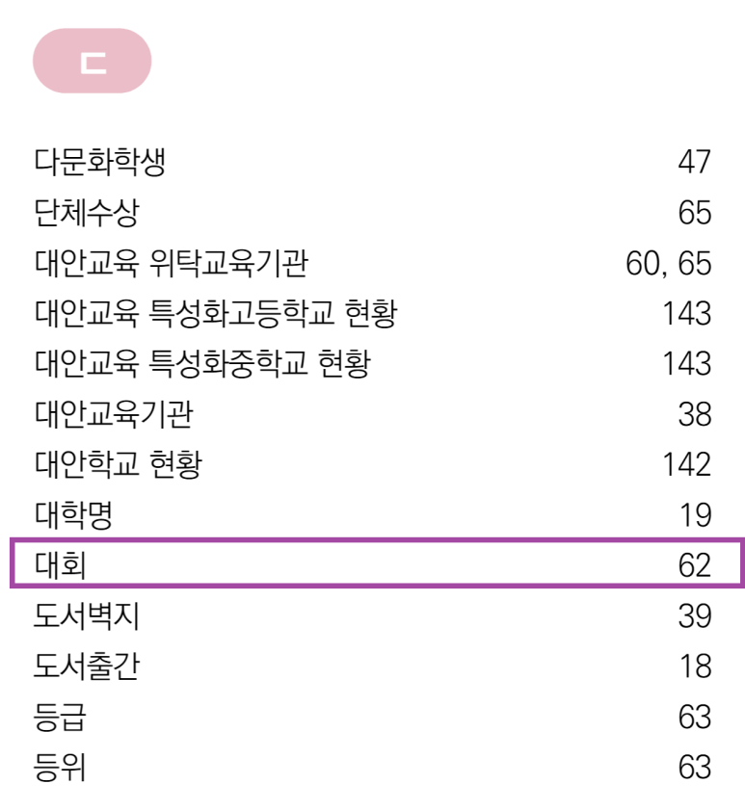Select the 도서출간 index entry
Viewport: 745px width, 810px height.
click(x=87, y=666)
